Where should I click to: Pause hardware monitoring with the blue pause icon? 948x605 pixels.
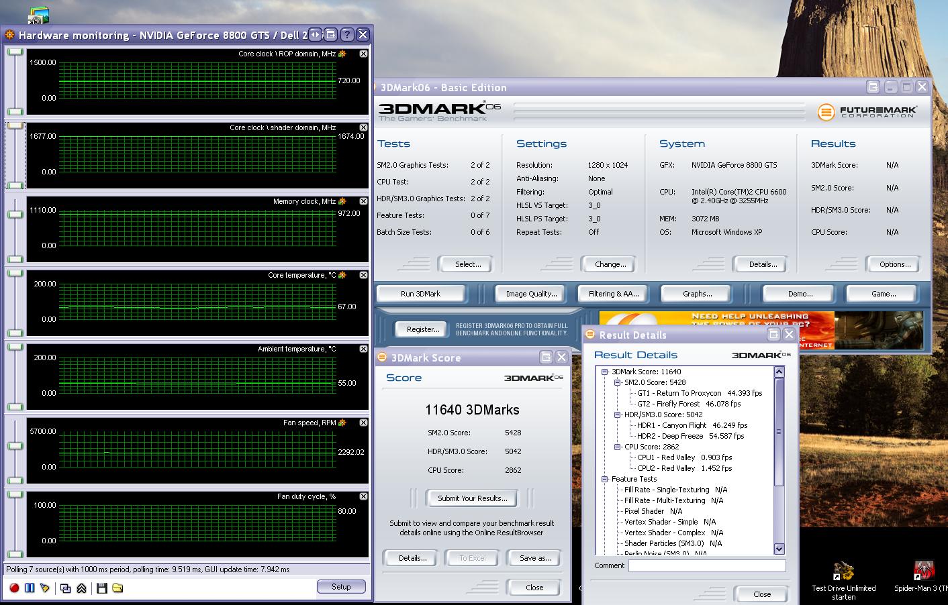pyautogui.click(x=30, y=588)
